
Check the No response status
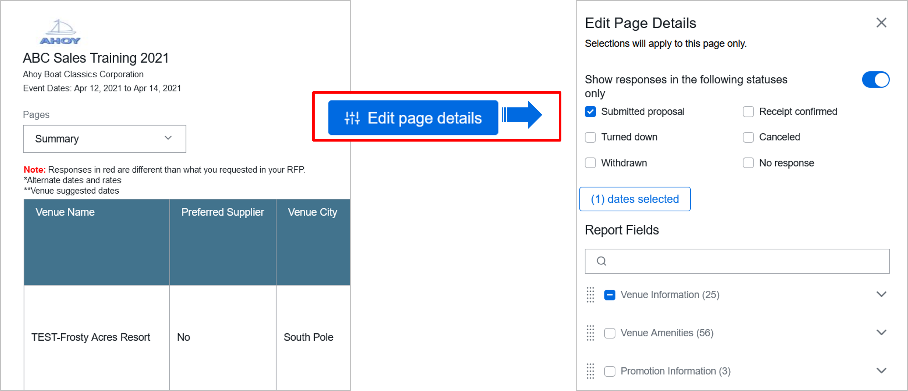pos(748,163)
